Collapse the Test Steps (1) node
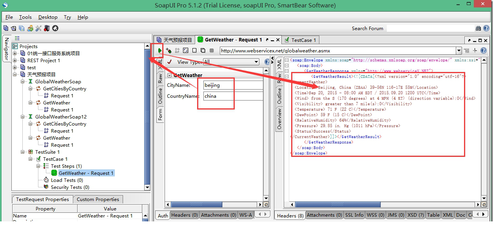This screenshot has width=493, height=230. click(38, 166)
